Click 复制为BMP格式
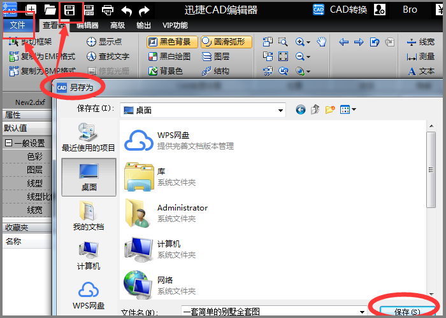This screenshot has width=446, height=318. pyautogui.click(x=42, y=71)
